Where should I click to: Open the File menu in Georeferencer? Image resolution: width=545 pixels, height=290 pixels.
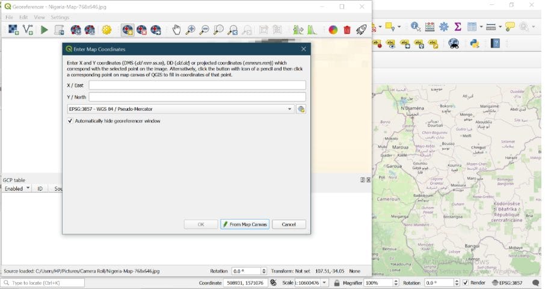point(10,17)
